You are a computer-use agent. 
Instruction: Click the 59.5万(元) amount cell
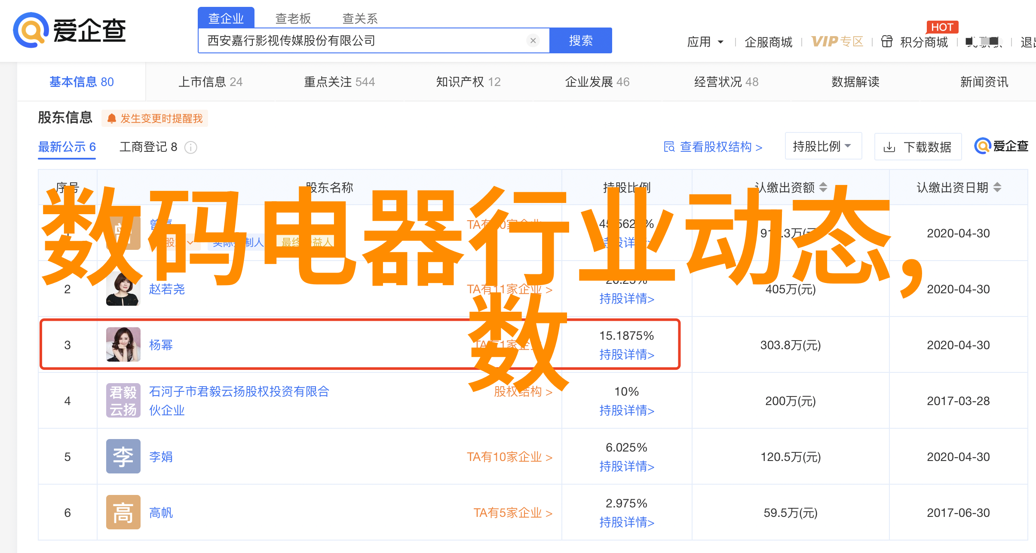(x=791, y=513)
